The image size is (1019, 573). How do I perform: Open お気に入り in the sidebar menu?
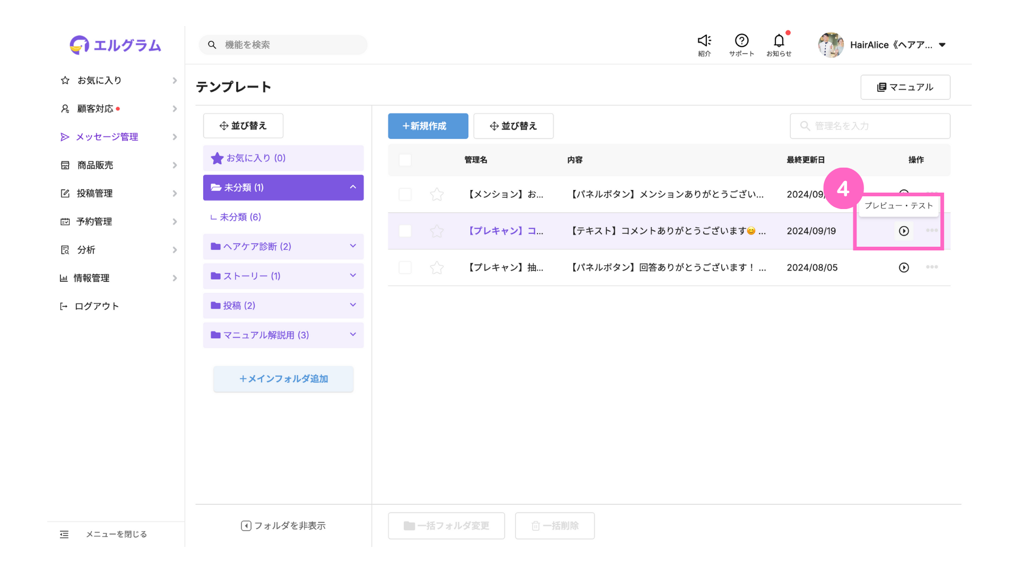click(x=99, y=81)
